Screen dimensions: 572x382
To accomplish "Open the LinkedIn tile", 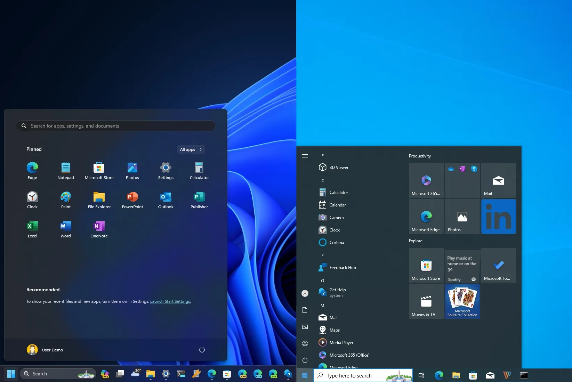I will click(499, 217).
